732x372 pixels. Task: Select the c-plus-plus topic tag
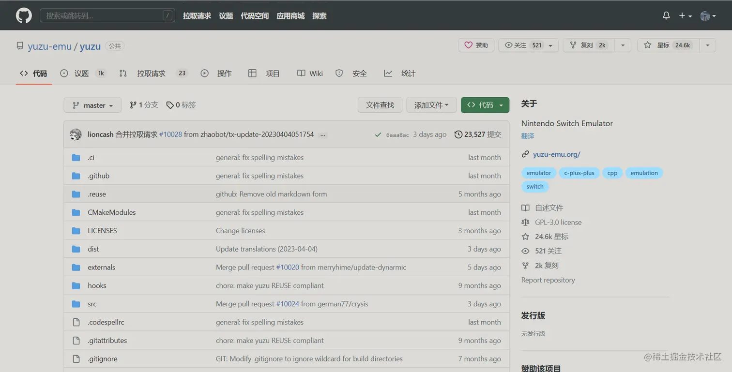579,173
